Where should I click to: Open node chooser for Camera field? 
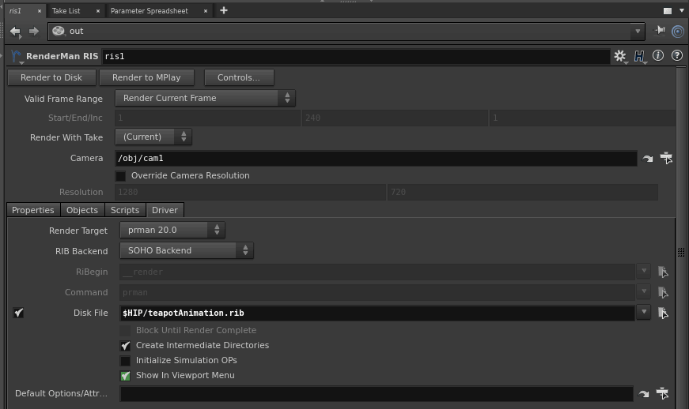[x=666, y=158]
